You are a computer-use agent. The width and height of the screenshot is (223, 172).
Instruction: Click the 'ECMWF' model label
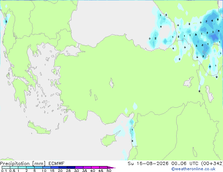[x=56, y=164]
